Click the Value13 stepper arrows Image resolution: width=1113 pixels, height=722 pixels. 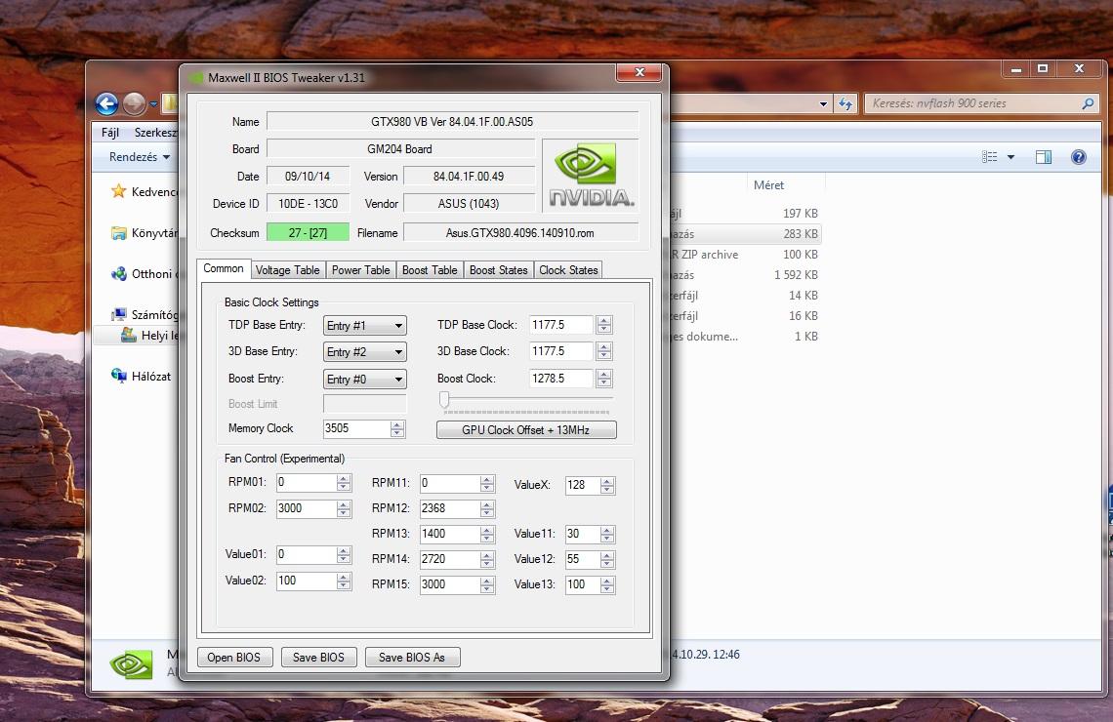pos(607,584)
